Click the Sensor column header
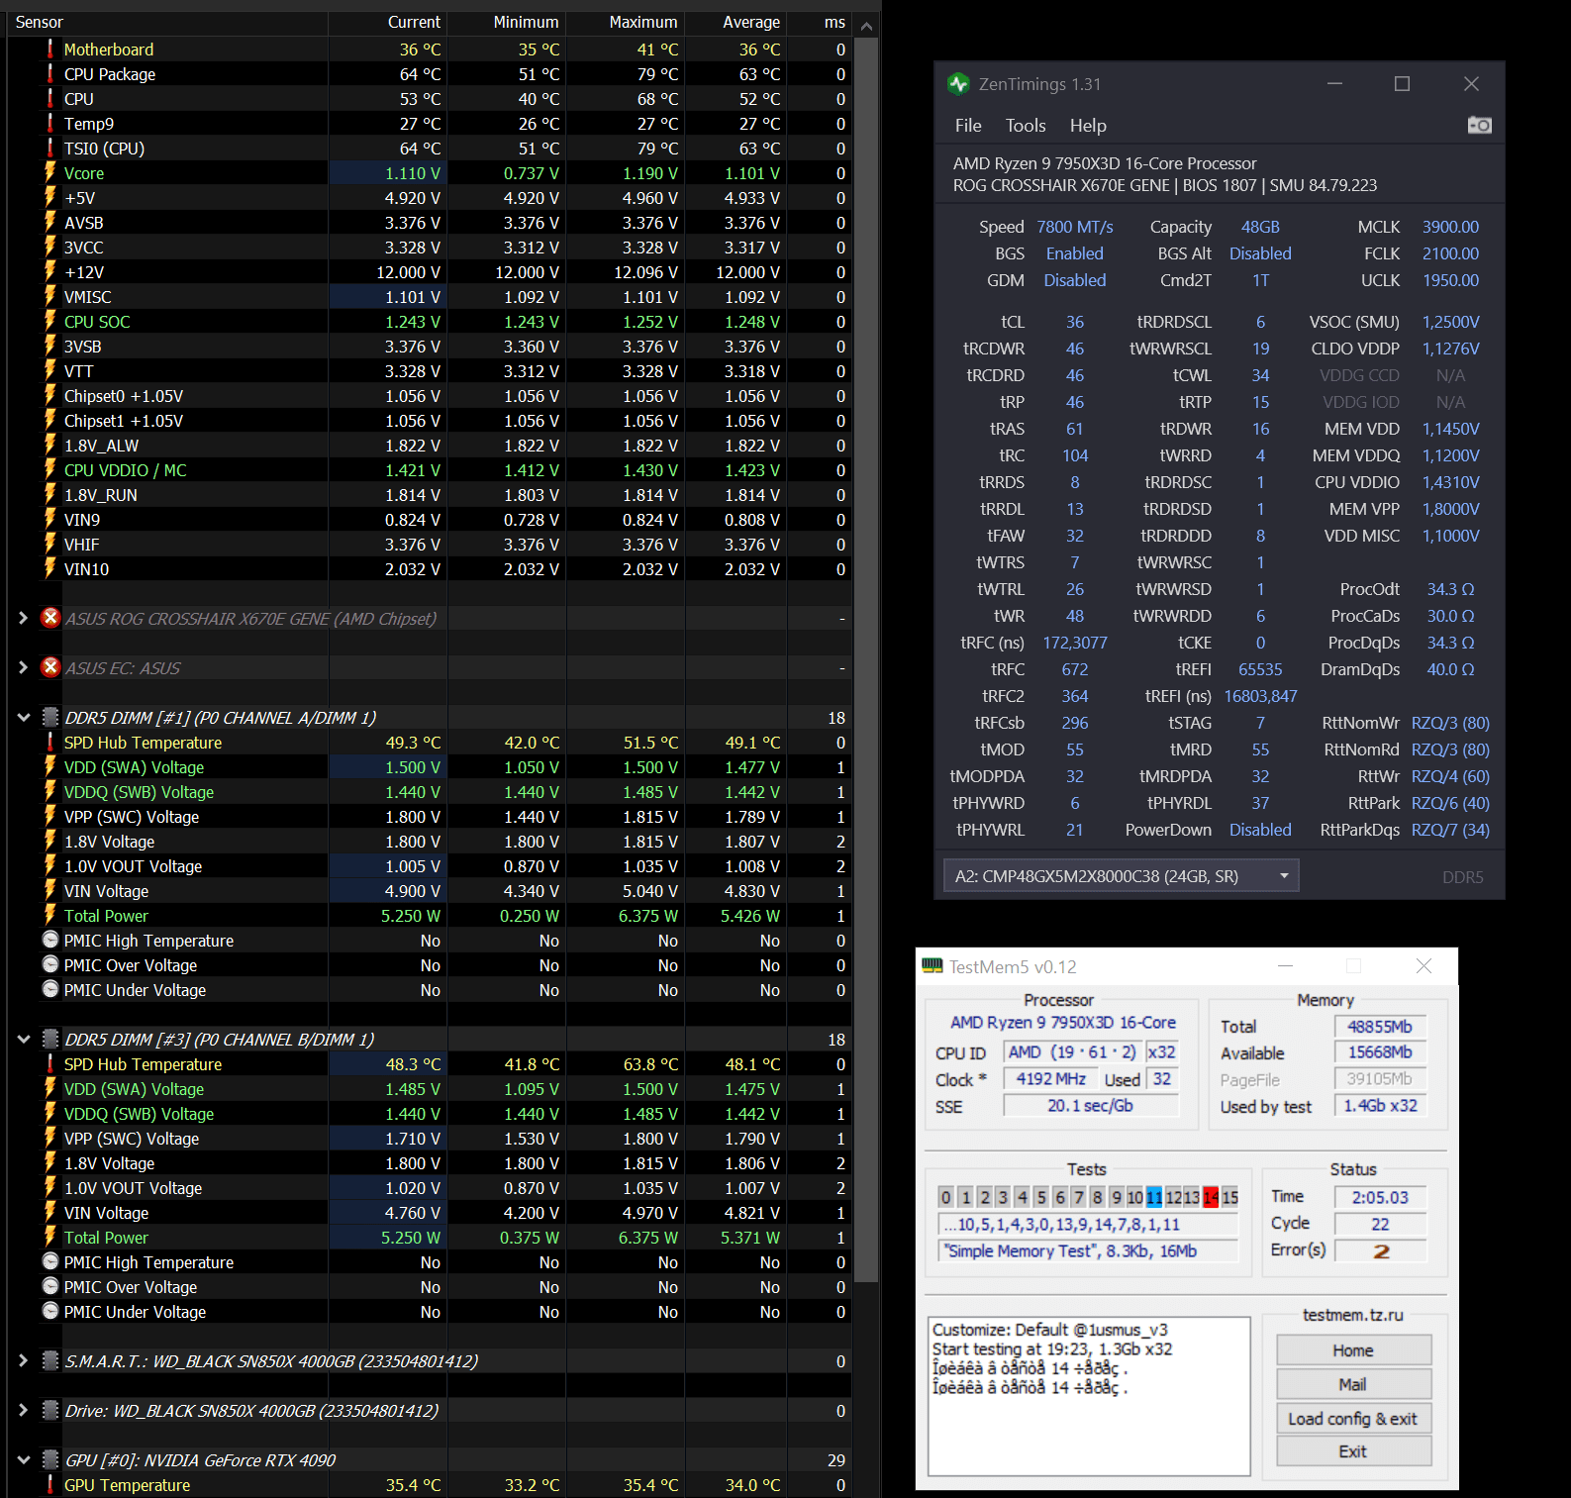Screen dimensions: 1571x1498 click(x=166, y=22)
